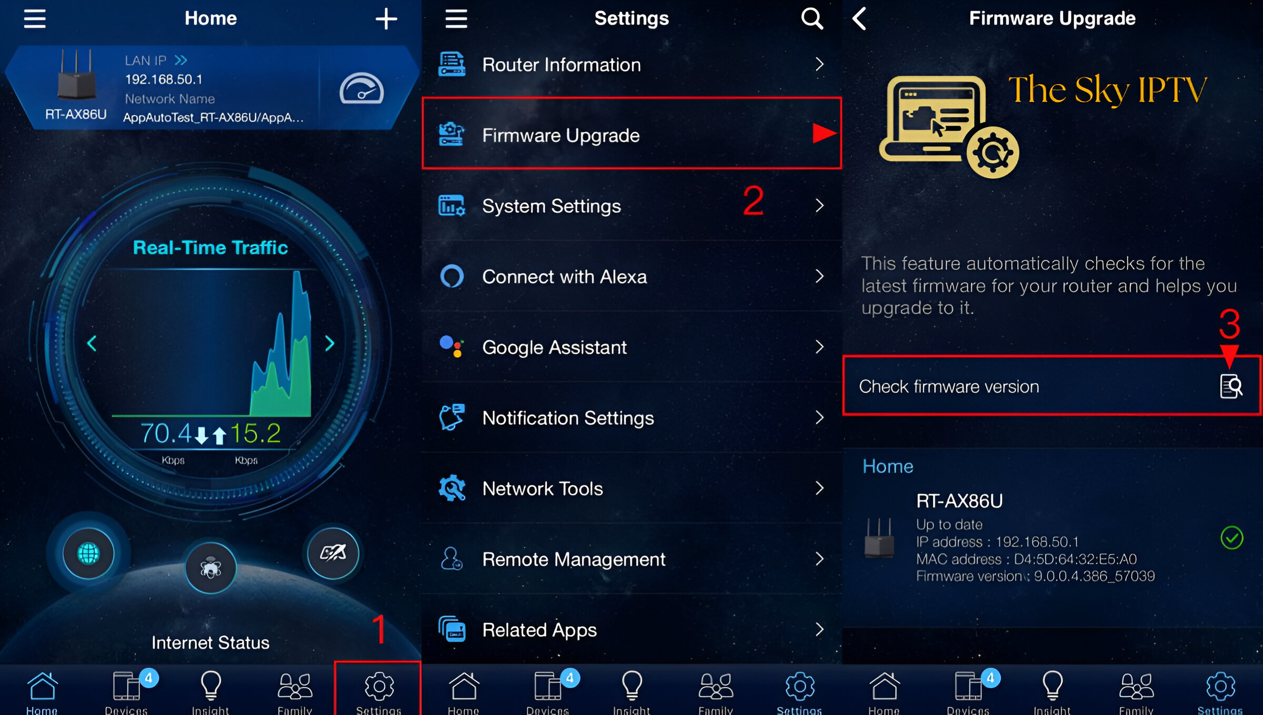Toggle Google Assistant integration setting
This screenshot has height=715, width=1263.
tap(630, 348)
